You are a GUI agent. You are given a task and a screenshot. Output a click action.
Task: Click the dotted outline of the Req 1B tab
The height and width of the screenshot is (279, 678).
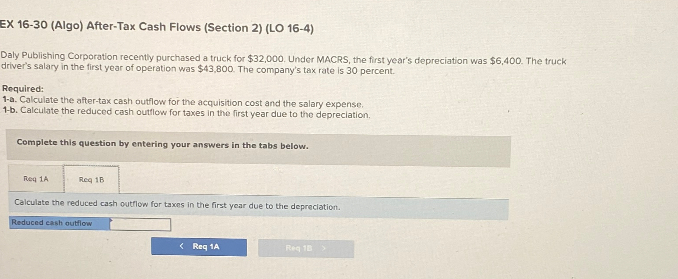pos(91,179)
